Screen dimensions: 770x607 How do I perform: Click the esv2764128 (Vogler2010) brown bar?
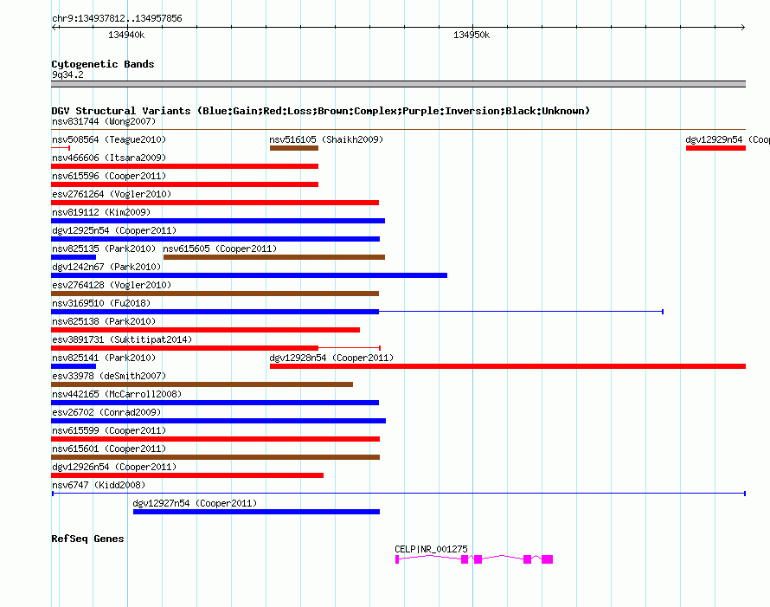click(x=215, y=294)
